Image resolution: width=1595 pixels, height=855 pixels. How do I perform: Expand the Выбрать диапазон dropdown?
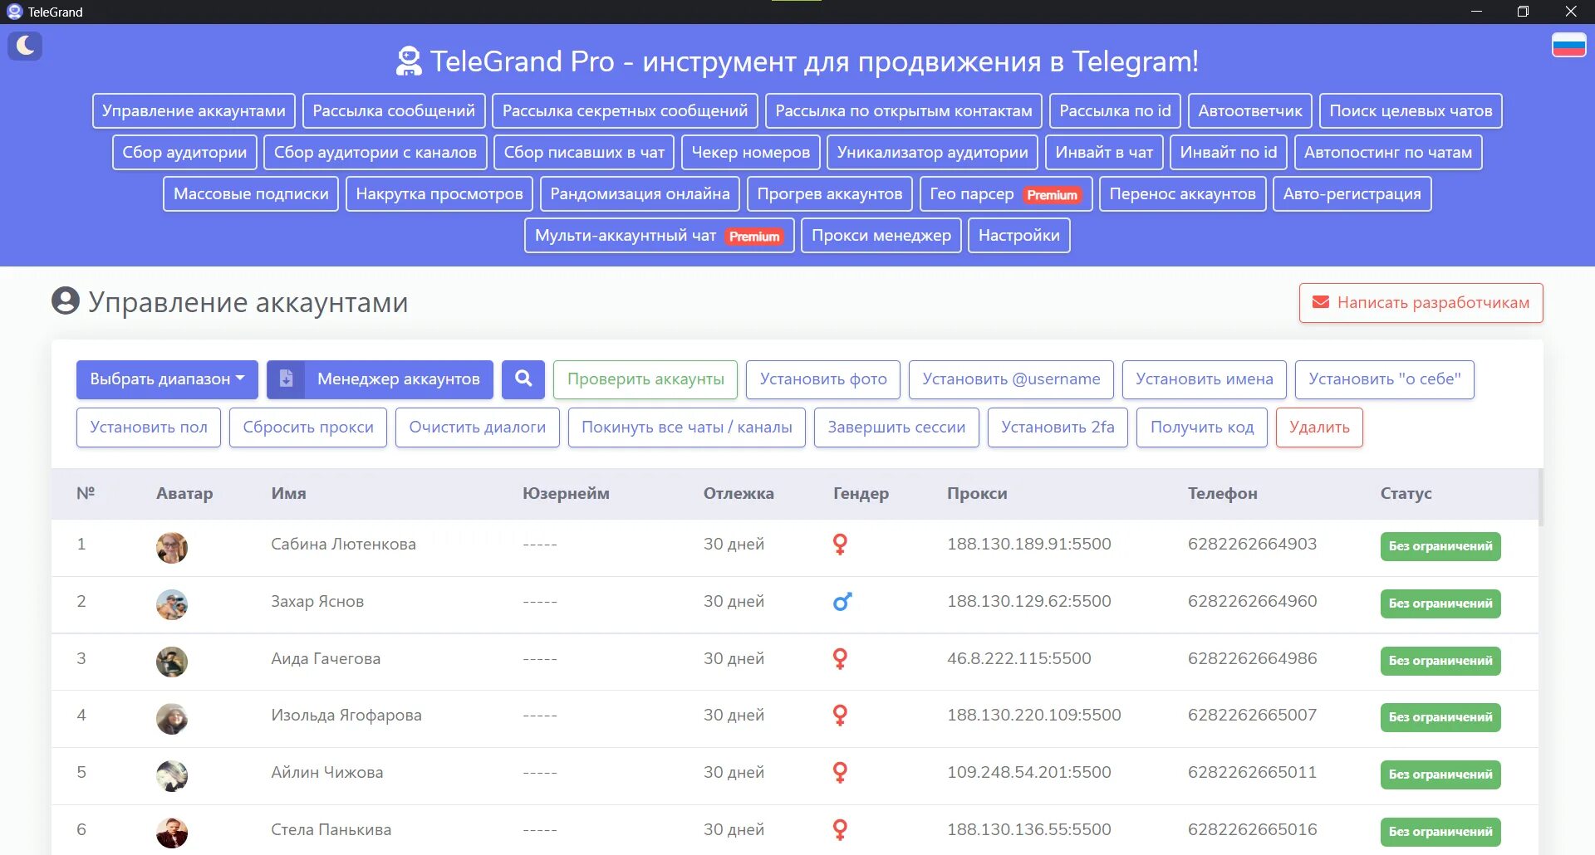167,379
